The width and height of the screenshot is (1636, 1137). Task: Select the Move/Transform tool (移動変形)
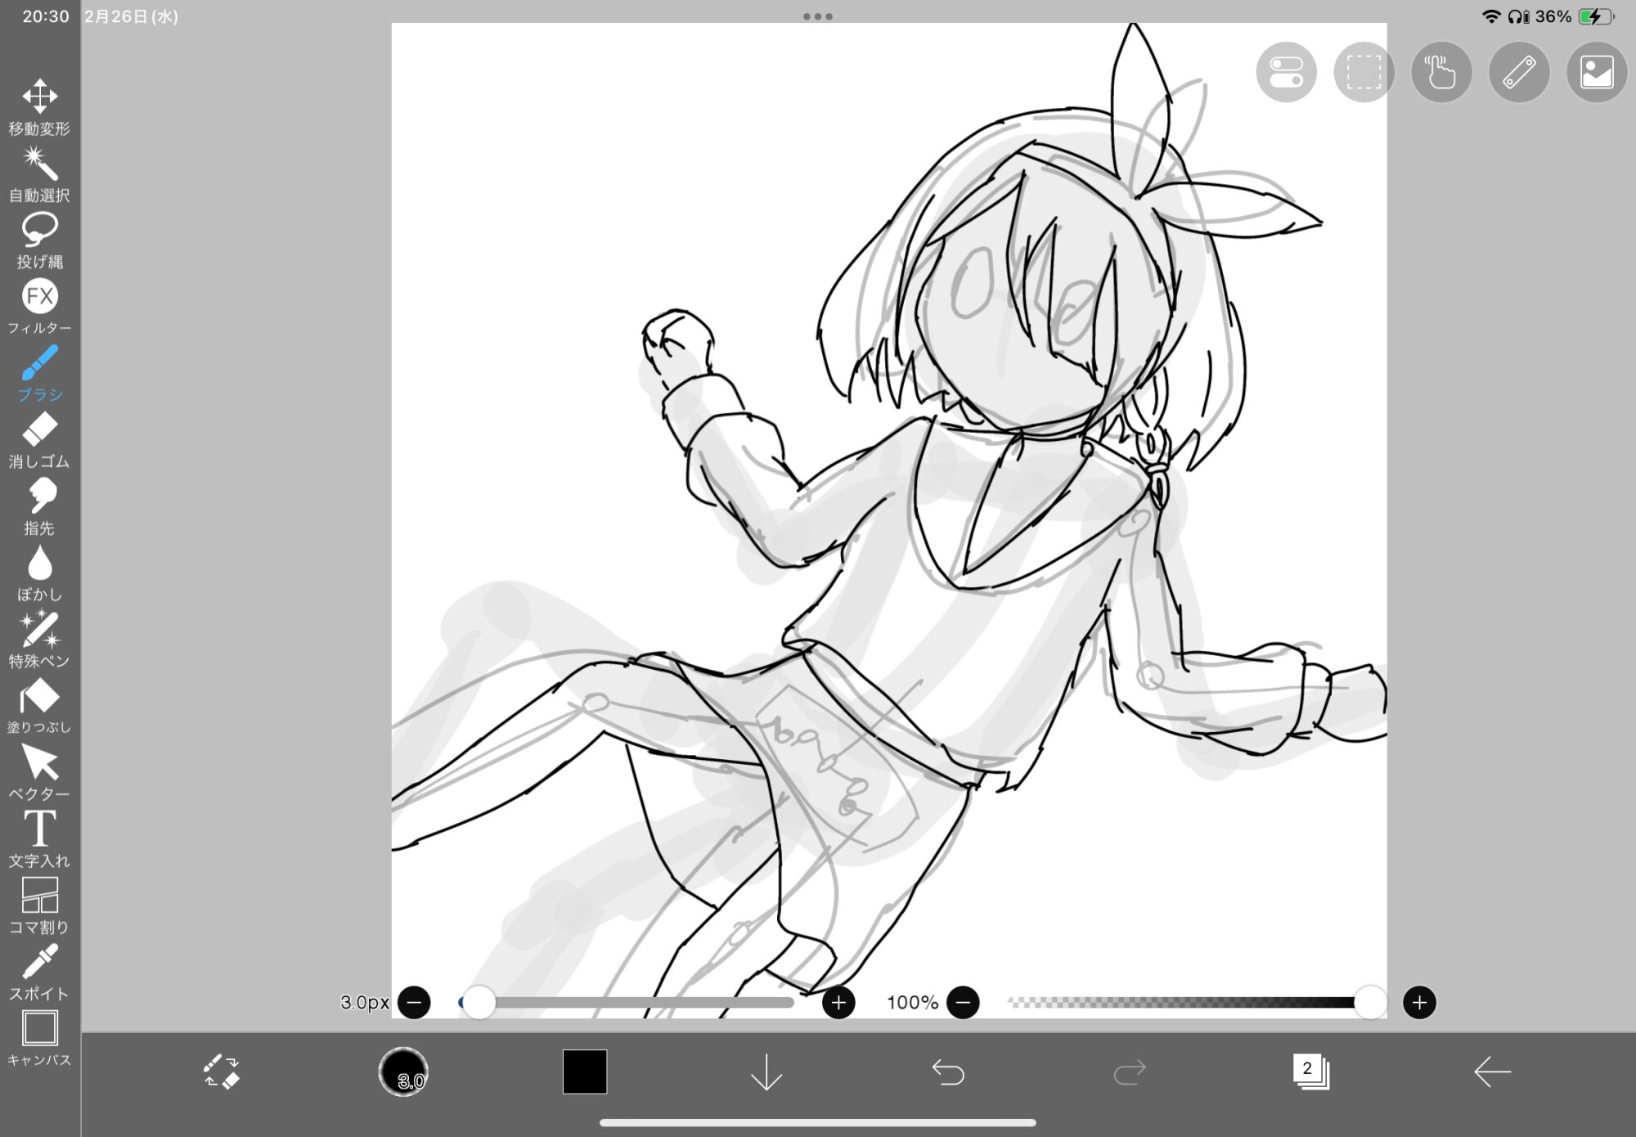[x=39, y=107]
